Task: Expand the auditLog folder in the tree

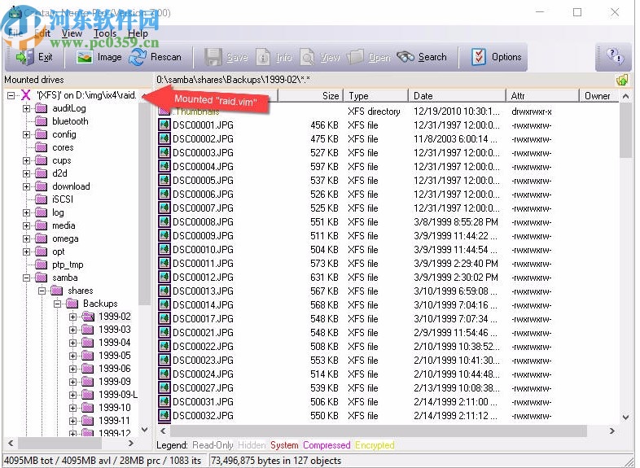Action: (x=27, y=108)
